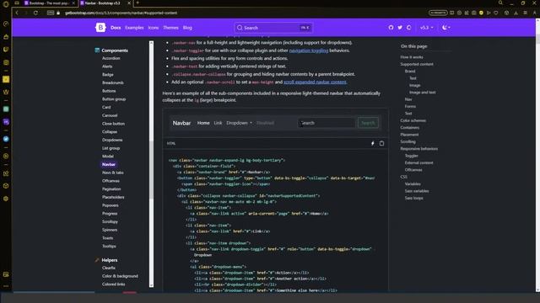
Task: Click the Link item in the demo navbar
Action: coord(218,123)
